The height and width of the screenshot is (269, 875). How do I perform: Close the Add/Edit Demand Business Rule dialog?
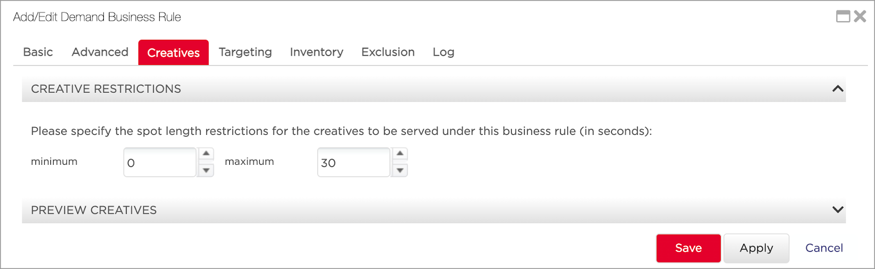point(860,16)
